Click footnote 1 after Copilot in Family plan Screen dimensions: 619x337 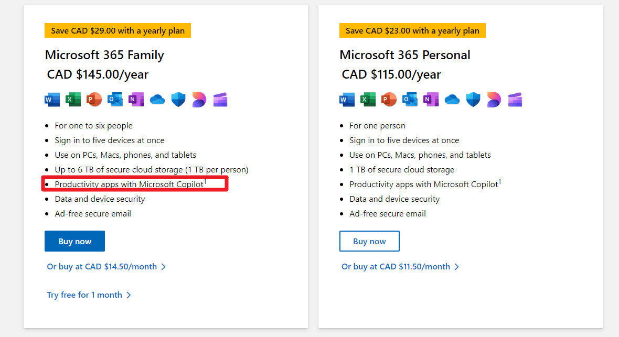pyautogui.click(x=205, y=182)
